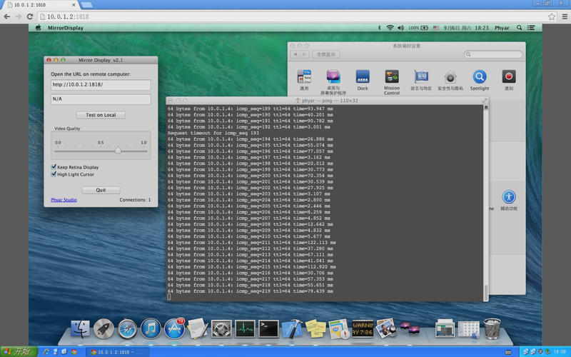Open the Spotlight preferences pane
Screen dimensions: 571x357
click(480, 78)
